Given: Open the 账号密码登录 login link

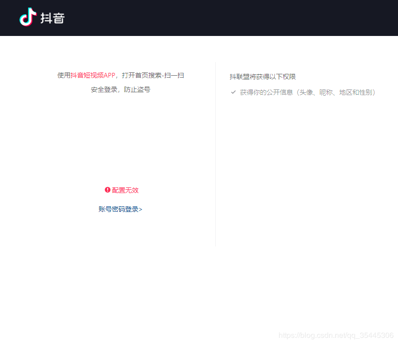Looking at the screenshot, I should pyautogui.click(x=119, y=209).
